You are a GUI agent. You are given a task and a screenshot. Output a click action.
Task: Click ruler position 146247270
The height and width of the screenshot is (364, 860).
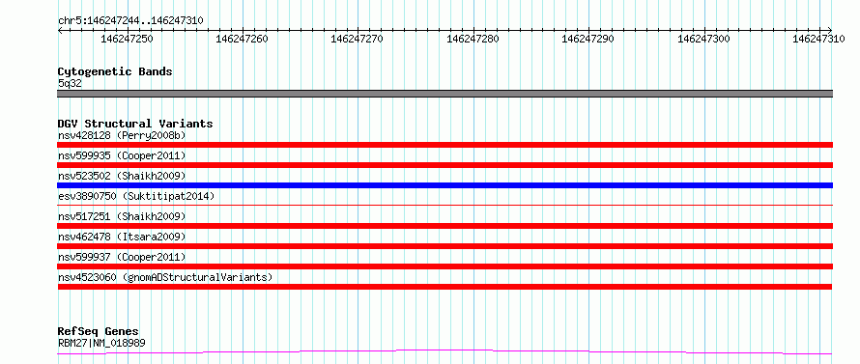358,39
